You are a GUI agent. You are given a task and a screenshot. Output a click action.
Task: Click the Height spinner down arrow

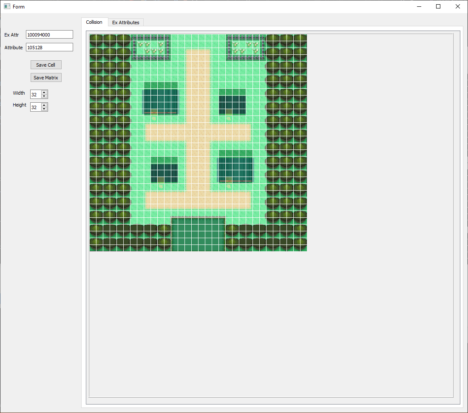coord(44,109)
